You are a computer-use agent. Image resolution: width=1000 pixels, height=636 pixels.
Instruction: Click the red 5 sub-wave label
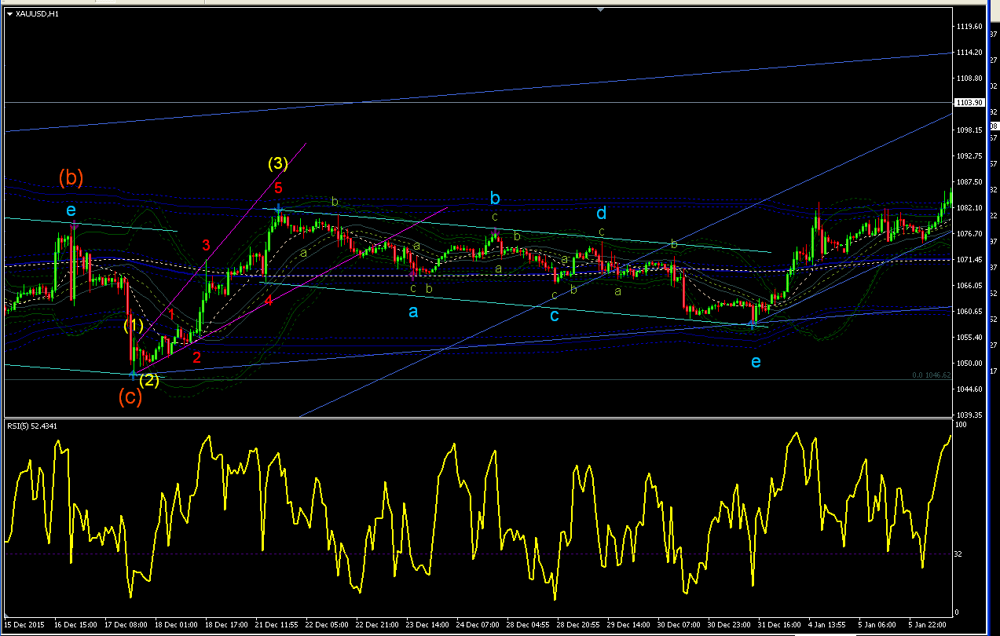pyautogui.click(x=278, y=188)
